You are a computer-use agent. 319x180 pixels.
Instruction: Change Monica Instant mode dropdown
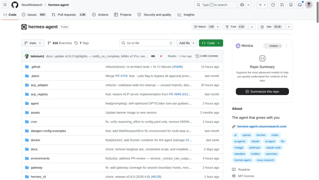273,46
